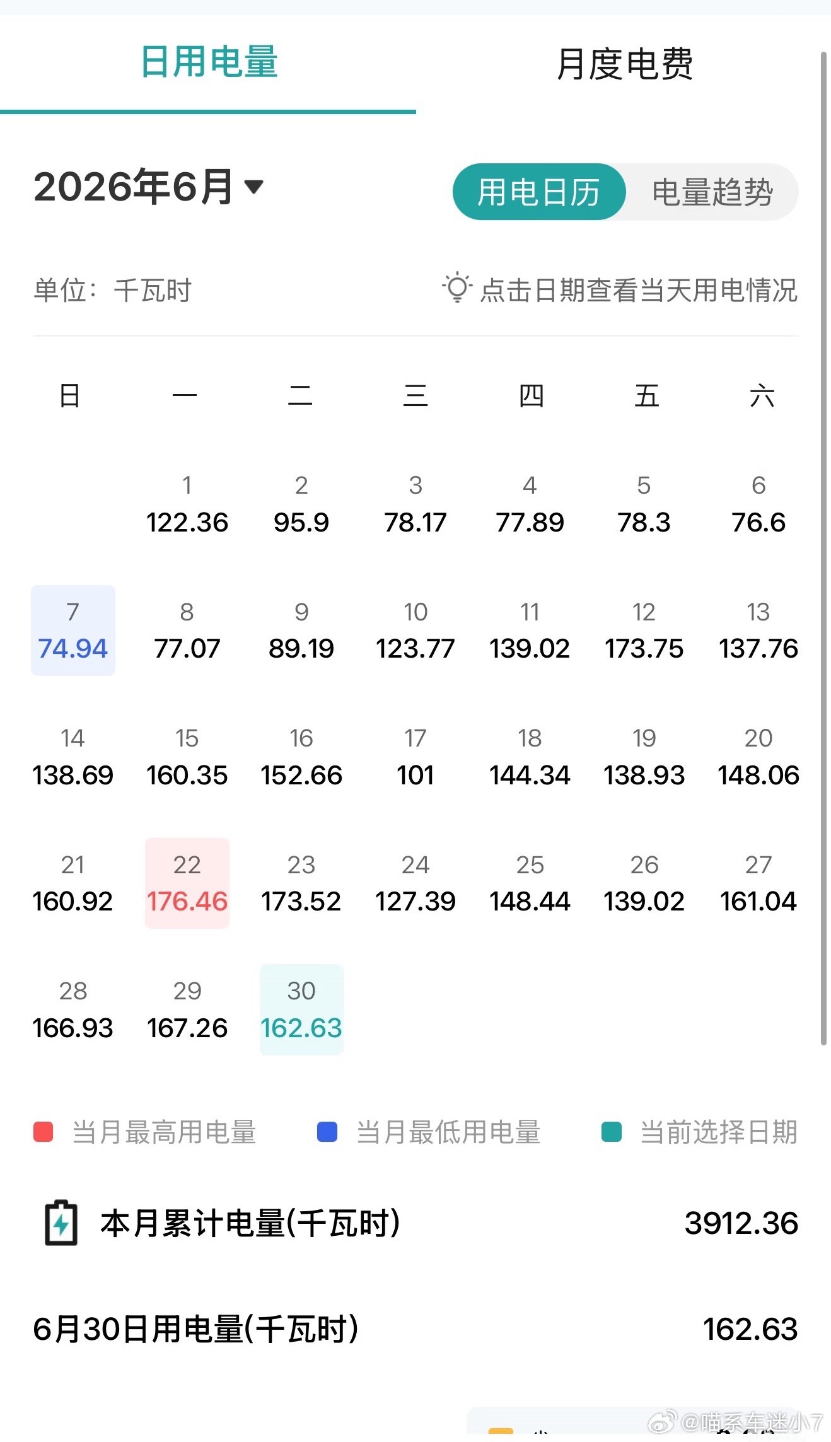The height and width of the screenshot is (1442, 831).
Task: Select the 日用电量 tab
Action: tap(208, 62)
